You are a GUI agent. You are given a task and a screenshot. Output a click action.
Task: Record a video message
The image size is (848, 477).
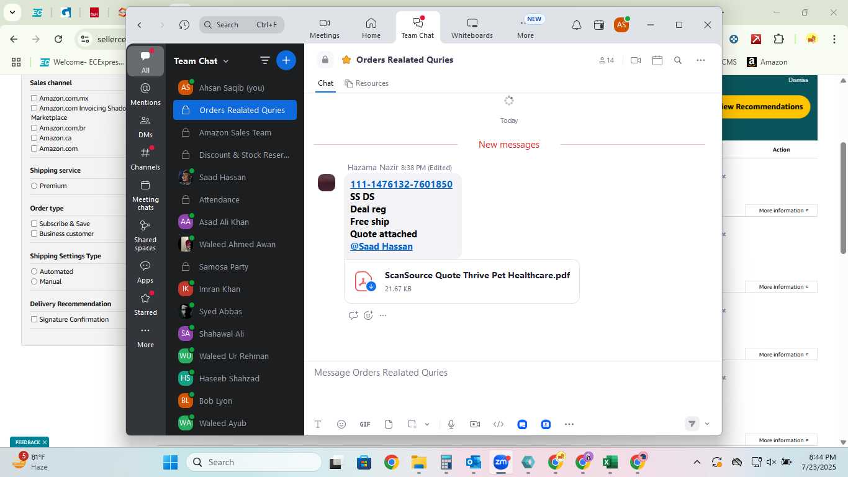pyautogui.click(x=475, y=424)
